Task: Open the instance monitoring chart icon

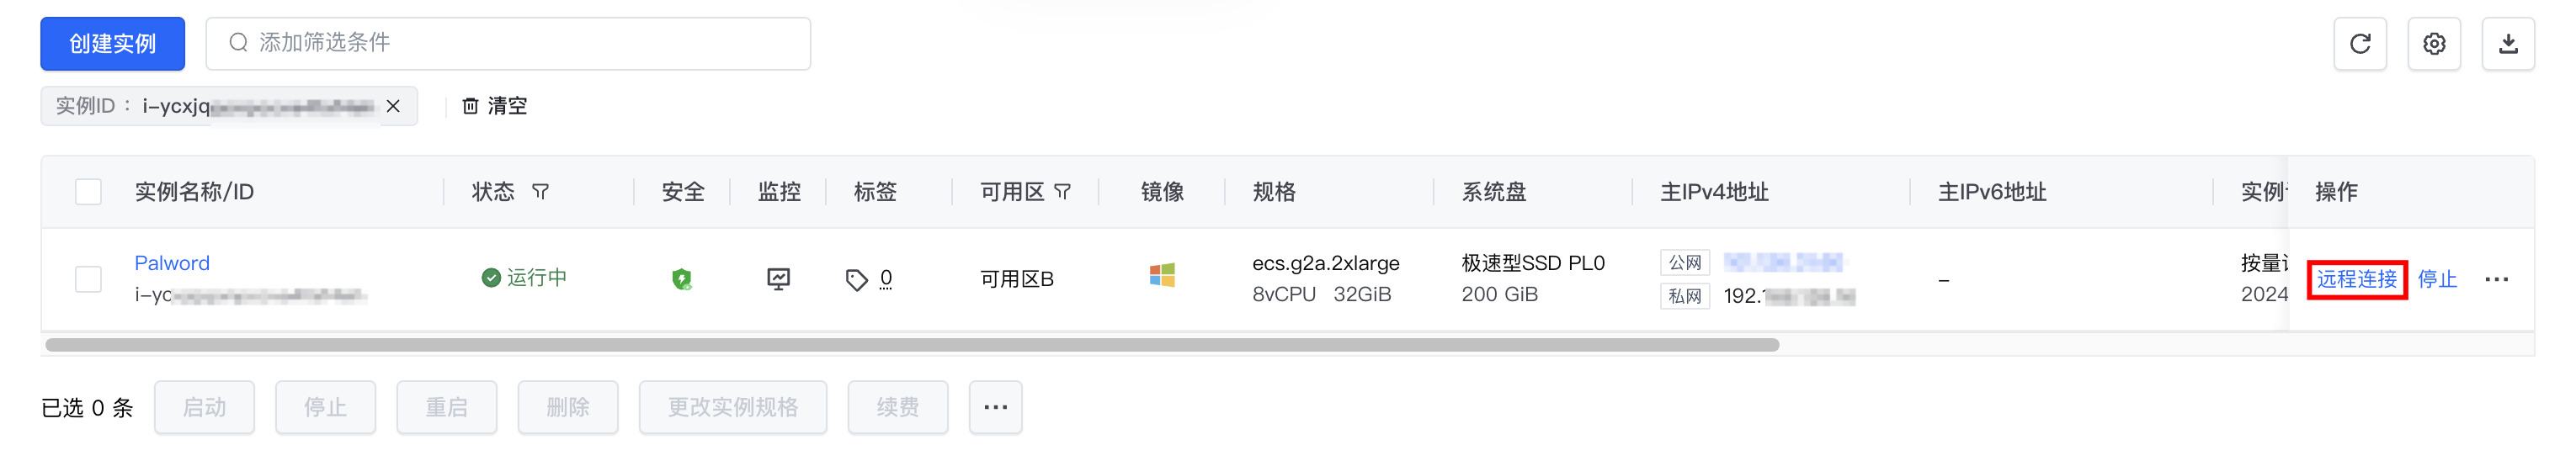Action: coord(778,279)
